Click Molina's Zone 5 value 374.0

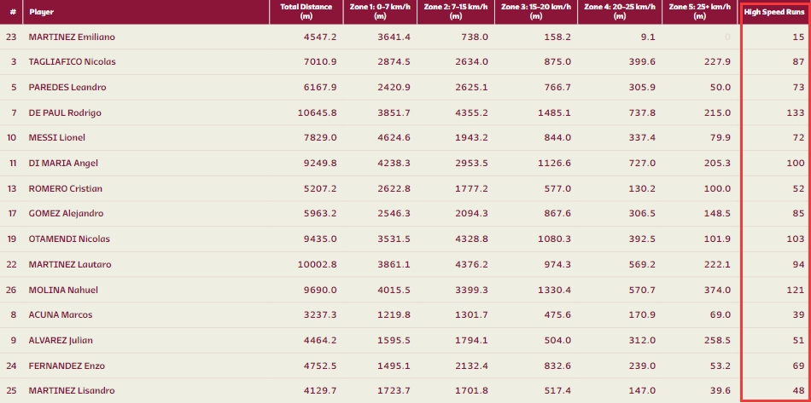717,290
